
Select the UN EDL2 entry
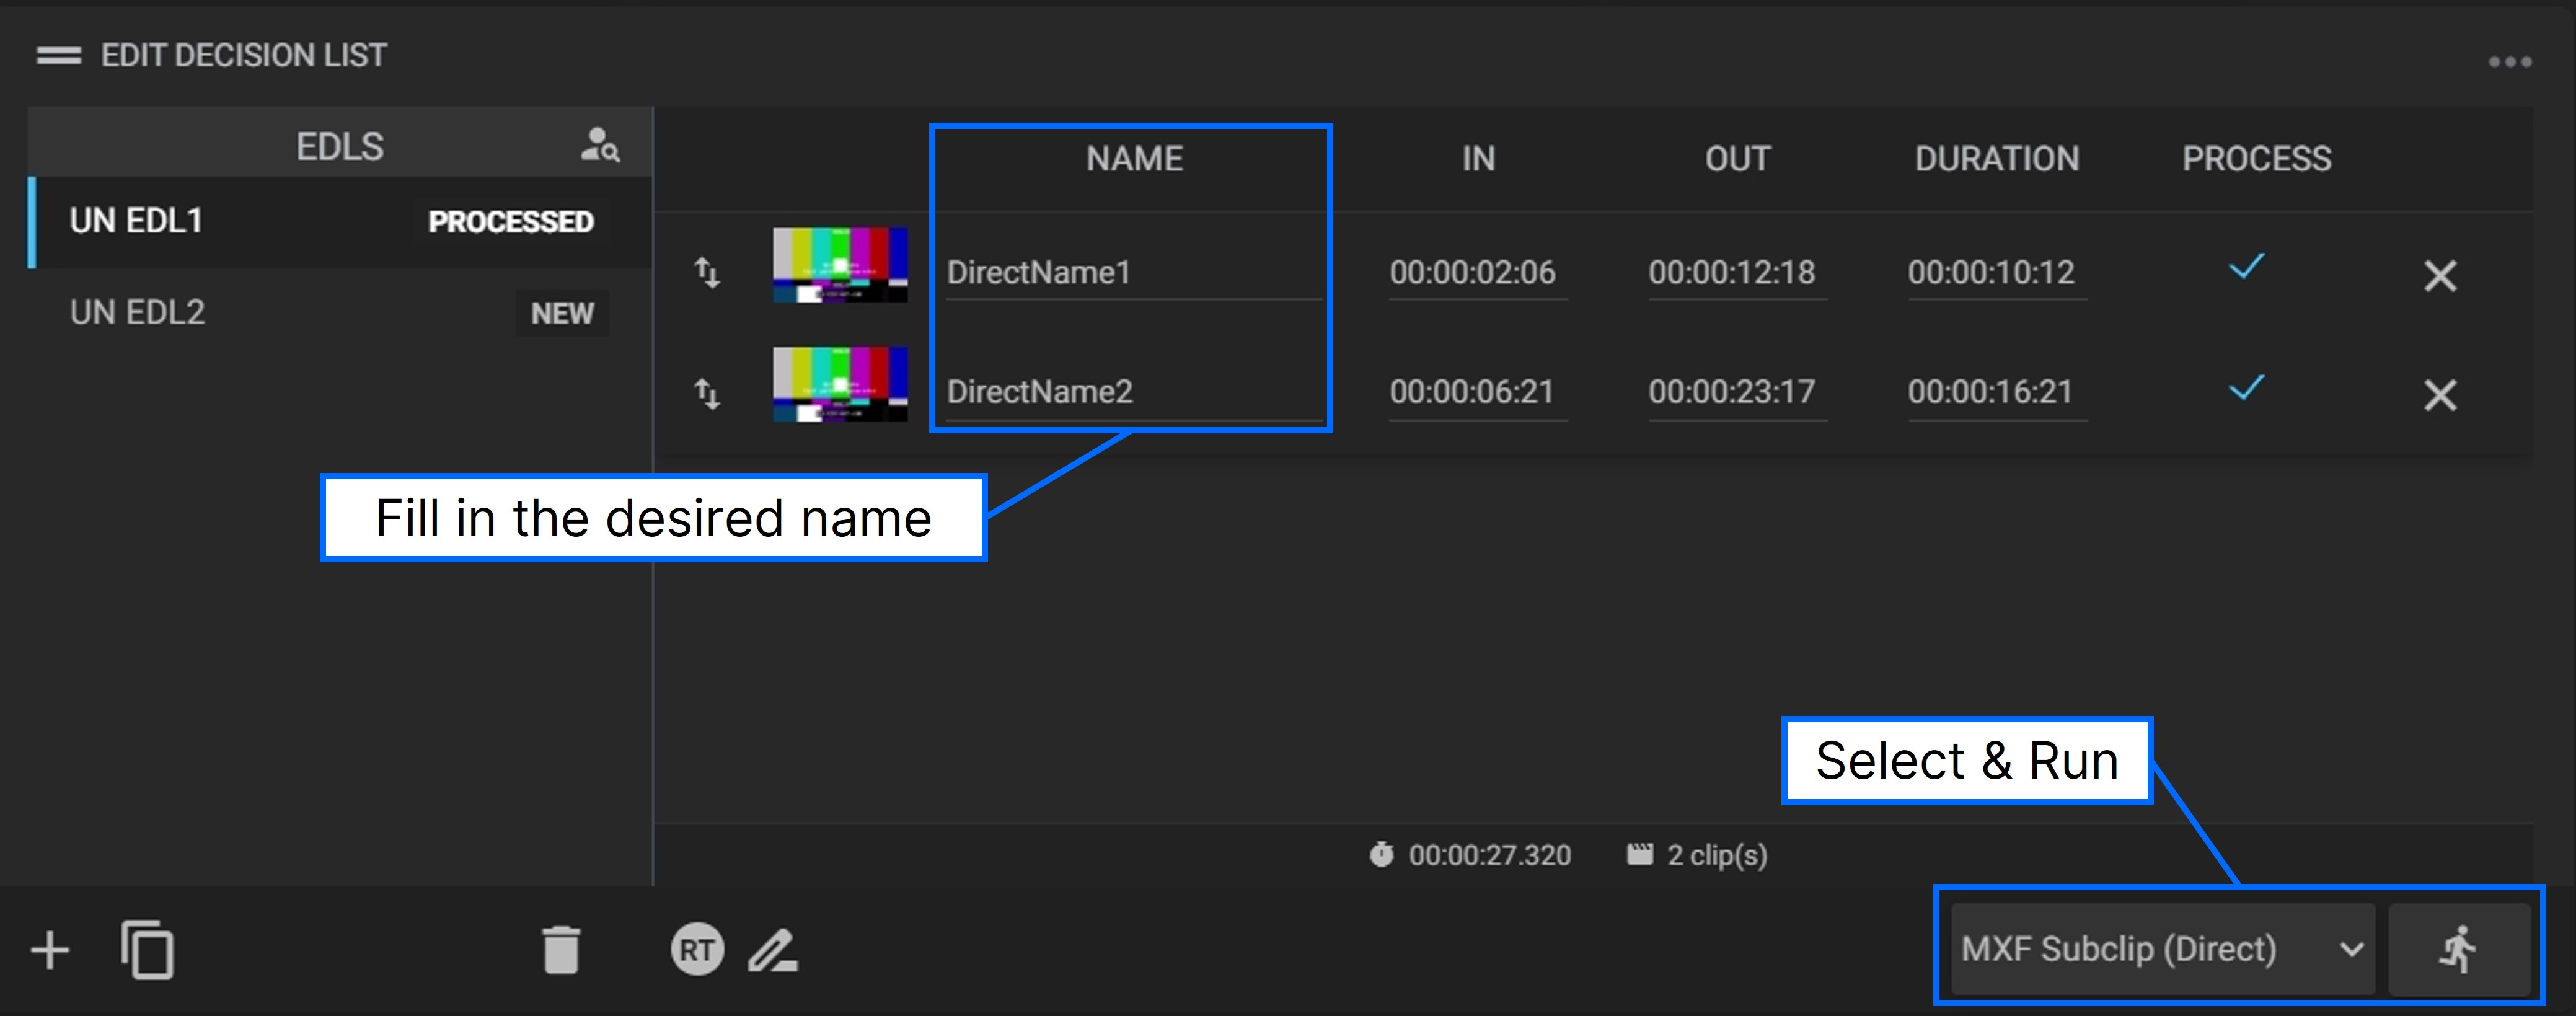coord(135,311)
